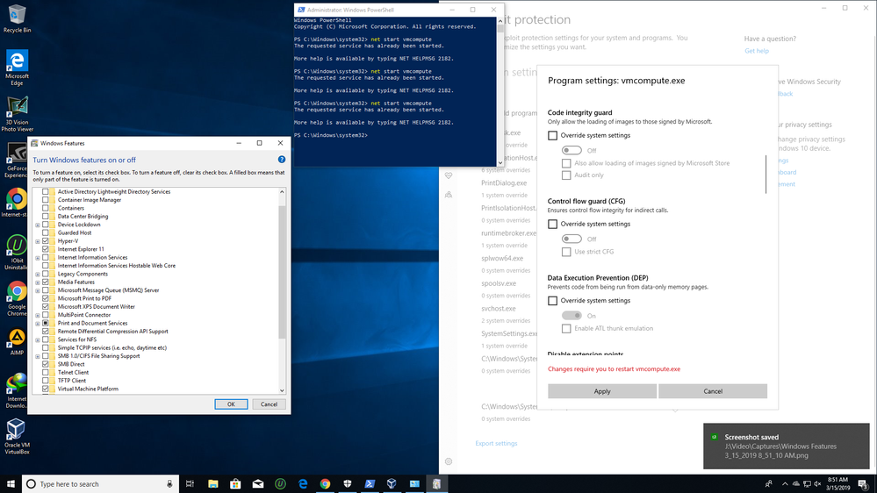This screenshot has height=493, width=877.
Task: Open the AIMP desktop shortcut
Action: point(17,342)
